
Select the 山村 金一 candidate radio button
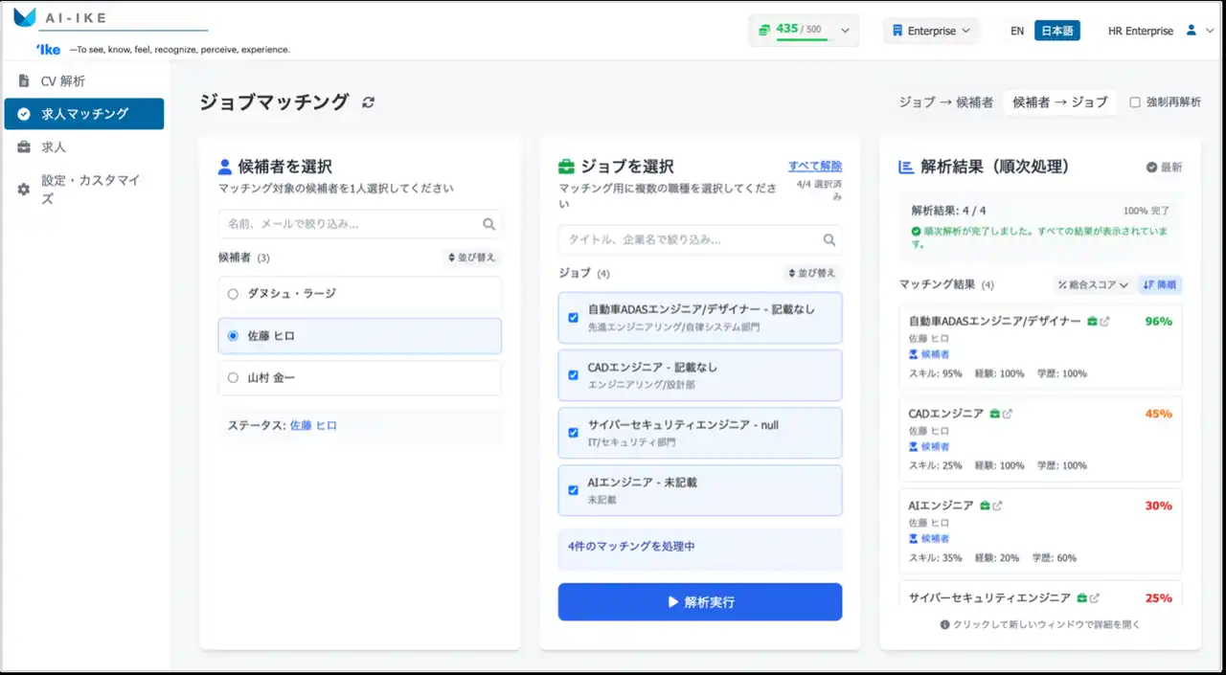(x=233, y=378)
